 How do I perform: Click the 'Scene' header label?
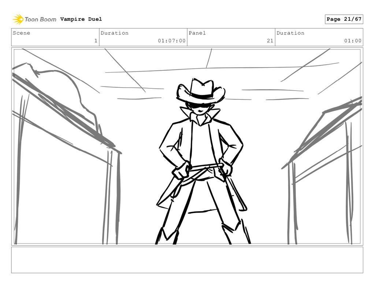coord(22,33)
